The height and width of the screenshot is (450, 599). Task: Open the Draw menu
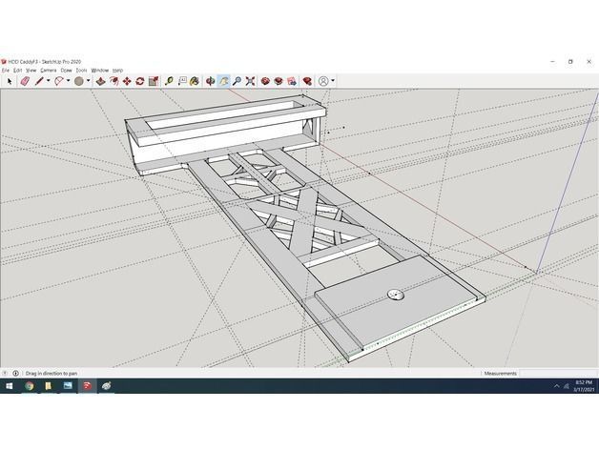point(66,71)
